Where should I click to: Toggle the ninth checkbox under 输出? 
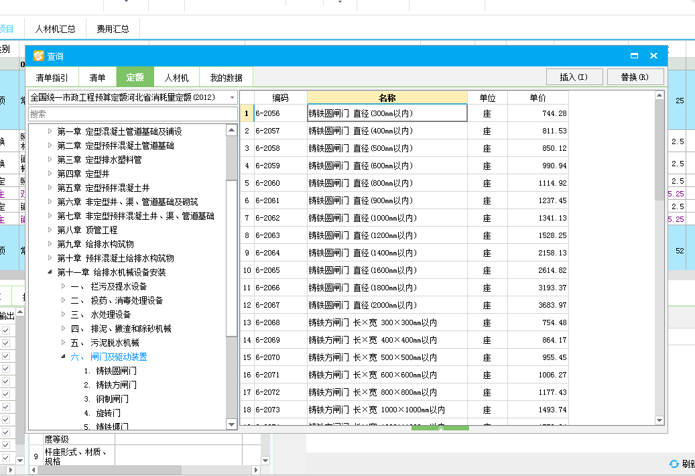6,432
